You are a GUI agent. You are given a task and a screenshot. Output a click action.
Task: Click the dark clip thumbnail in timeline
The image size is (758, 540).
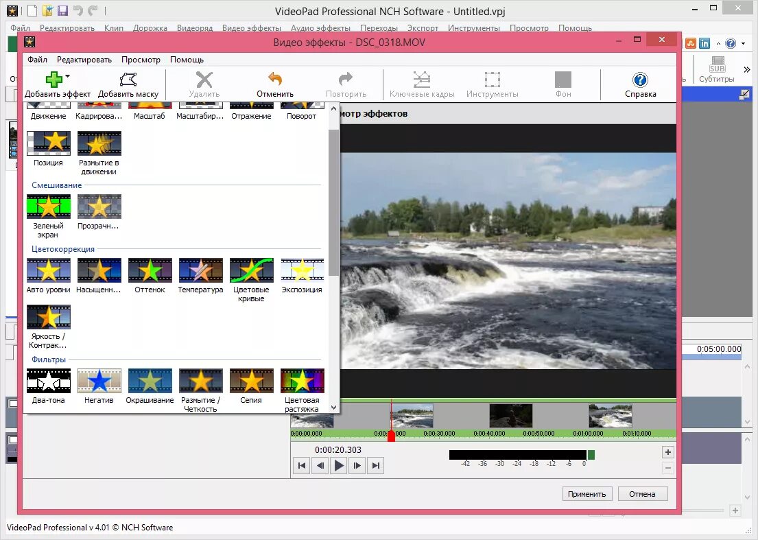pos(511,416)
